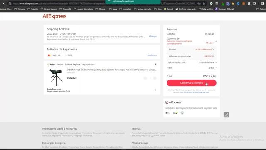Open the alexa bookmarks folder

tap(113, 9)
